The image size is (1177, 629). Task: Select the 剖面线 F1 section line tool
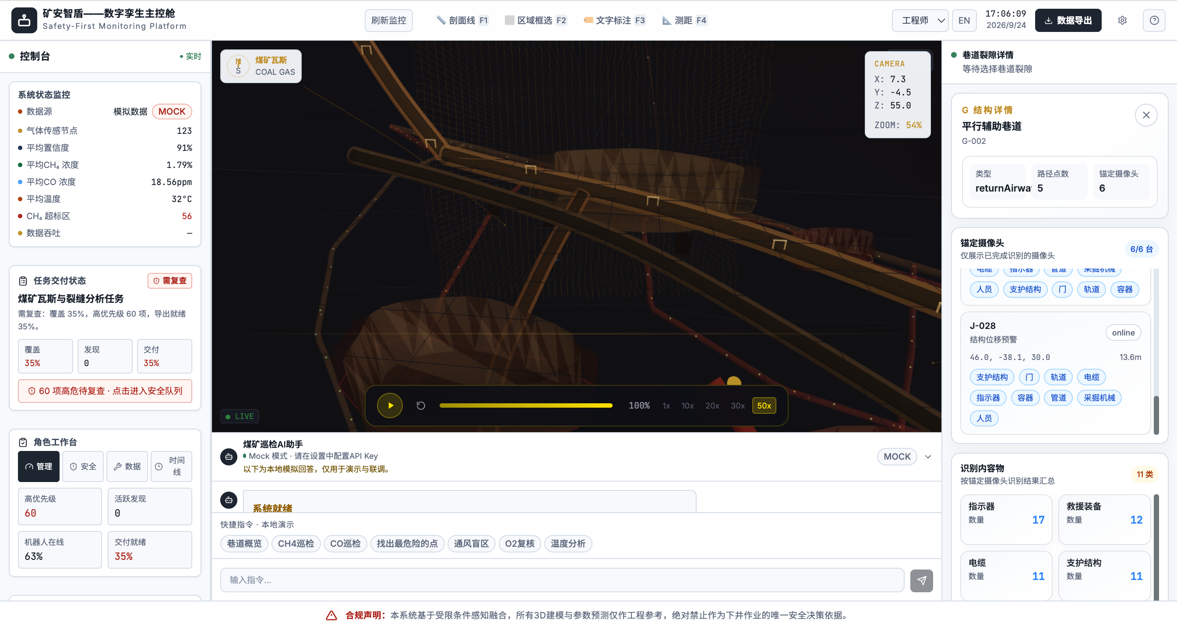(463, 21)
